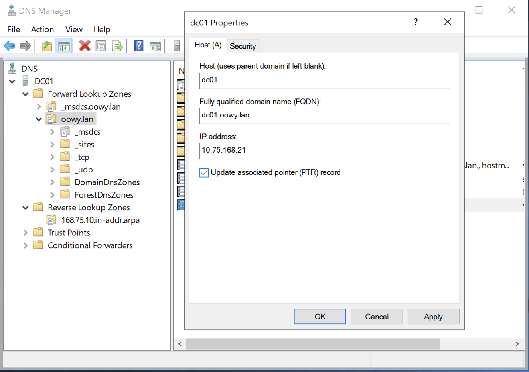Image resolution: width=529 pixels, height=372 pixels.
Task: Click the Export List toolbar icon
Action: pos(117,46)
